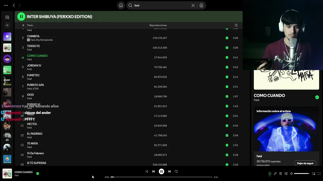The height and width of the screenshot is (181, 323).
Task: Open Sky Rompiendo artist link on CHIMBITA
Action: pyautogui.click(x=44, y=40)
